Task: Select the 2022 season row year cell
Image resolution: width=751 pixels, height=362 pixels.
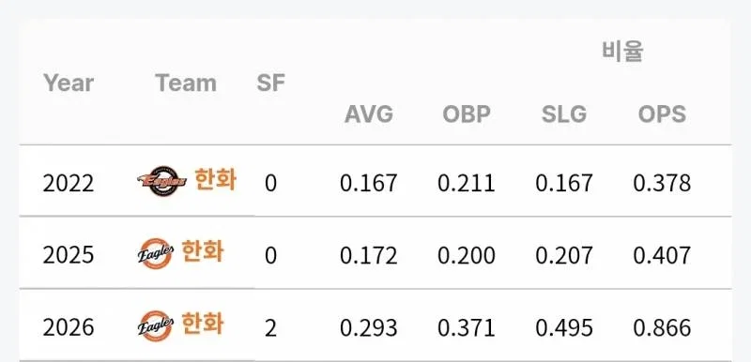Action: click(69, 183)
